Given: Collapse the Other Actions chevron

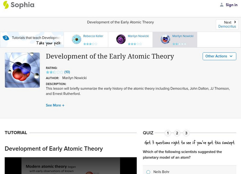Looking at the screenshot, I should pyautogui.click(x=231, y=56).
